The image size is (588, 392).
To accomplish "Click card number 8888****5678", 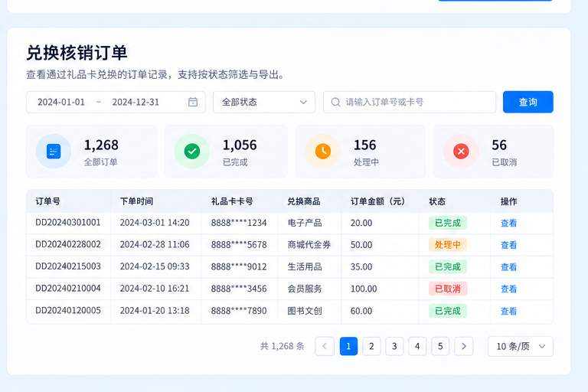I will 239,244.
